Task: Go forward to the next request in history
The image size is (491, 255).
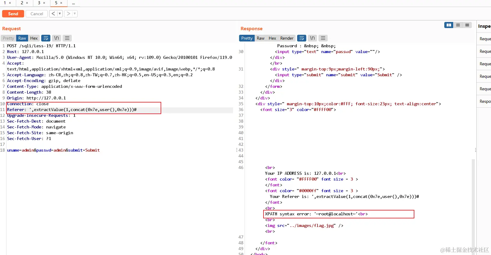Action: tap(68, 14)
